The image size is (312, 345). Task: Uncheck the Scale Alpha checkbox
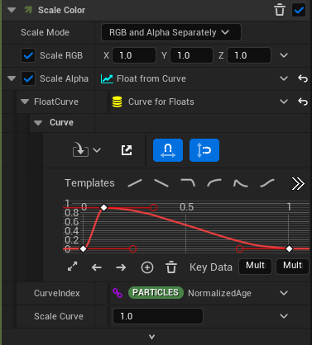pyautogui.click(x=28, y=78)
